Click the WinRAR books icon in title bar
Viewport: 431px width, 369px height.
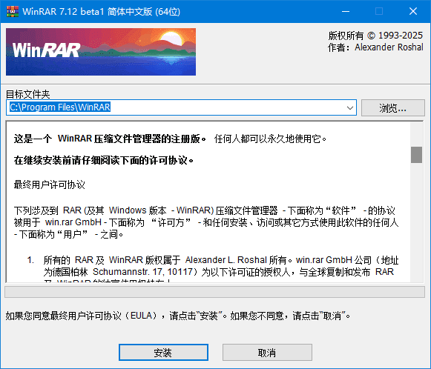click(13, 12)
